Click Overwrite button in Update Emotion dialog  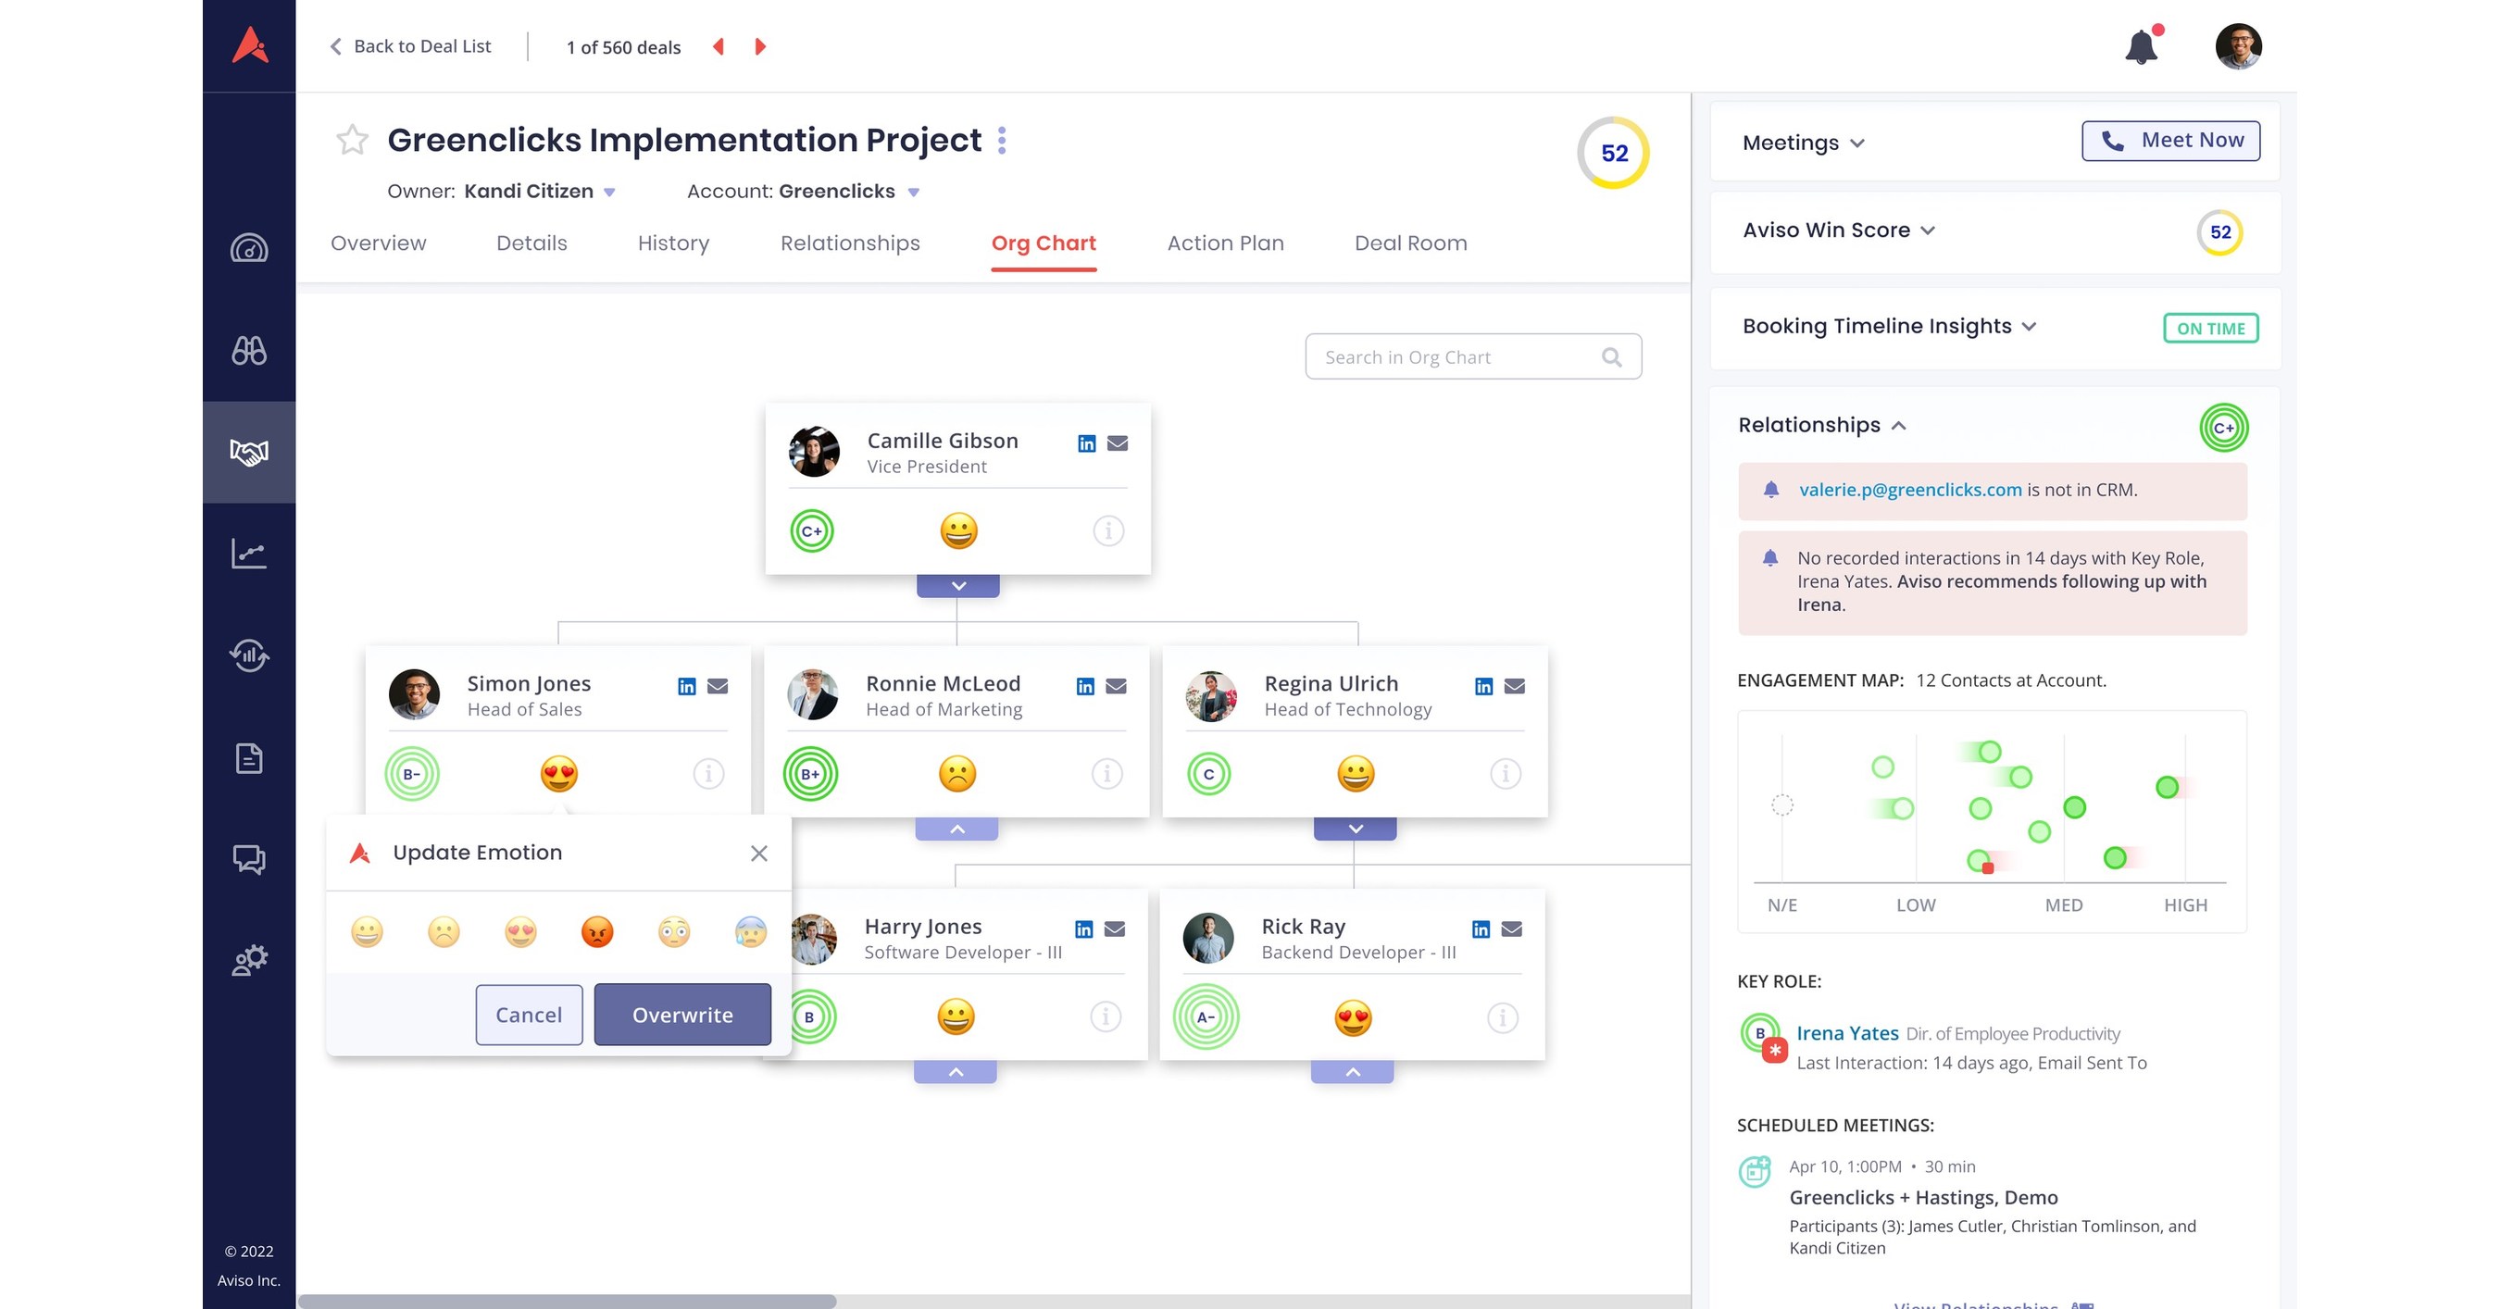pyautogui.click(x=683, y=1015)
